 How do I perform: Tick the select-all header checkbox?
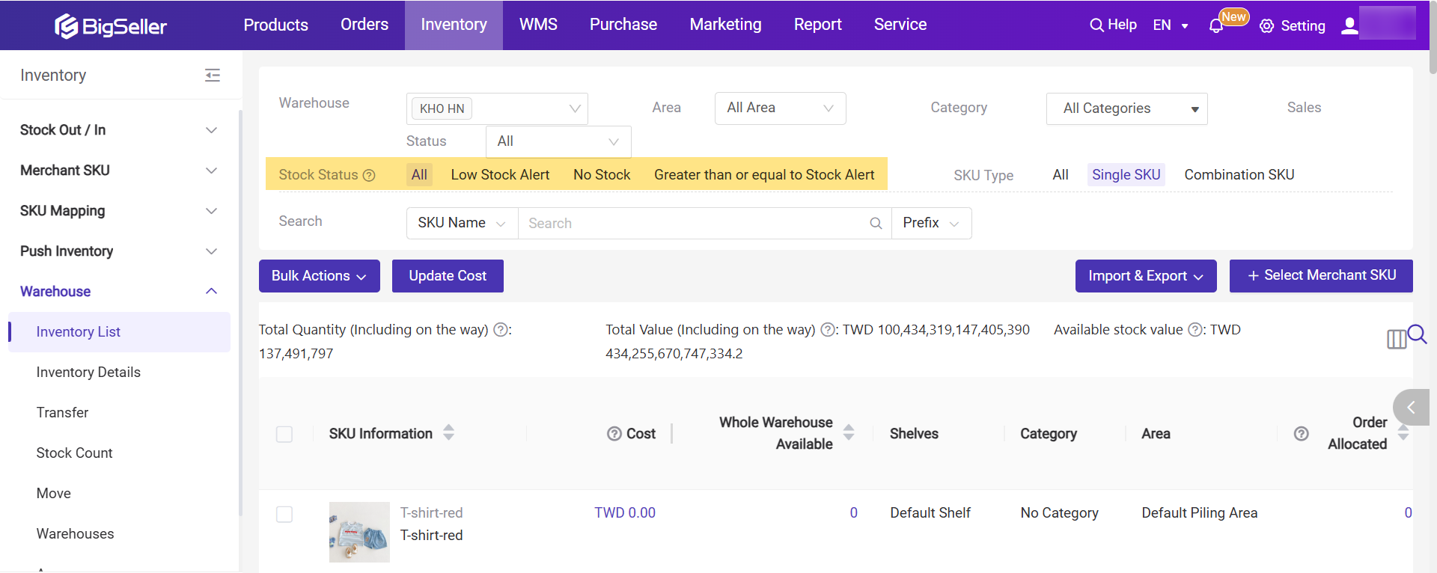[284, 434]
